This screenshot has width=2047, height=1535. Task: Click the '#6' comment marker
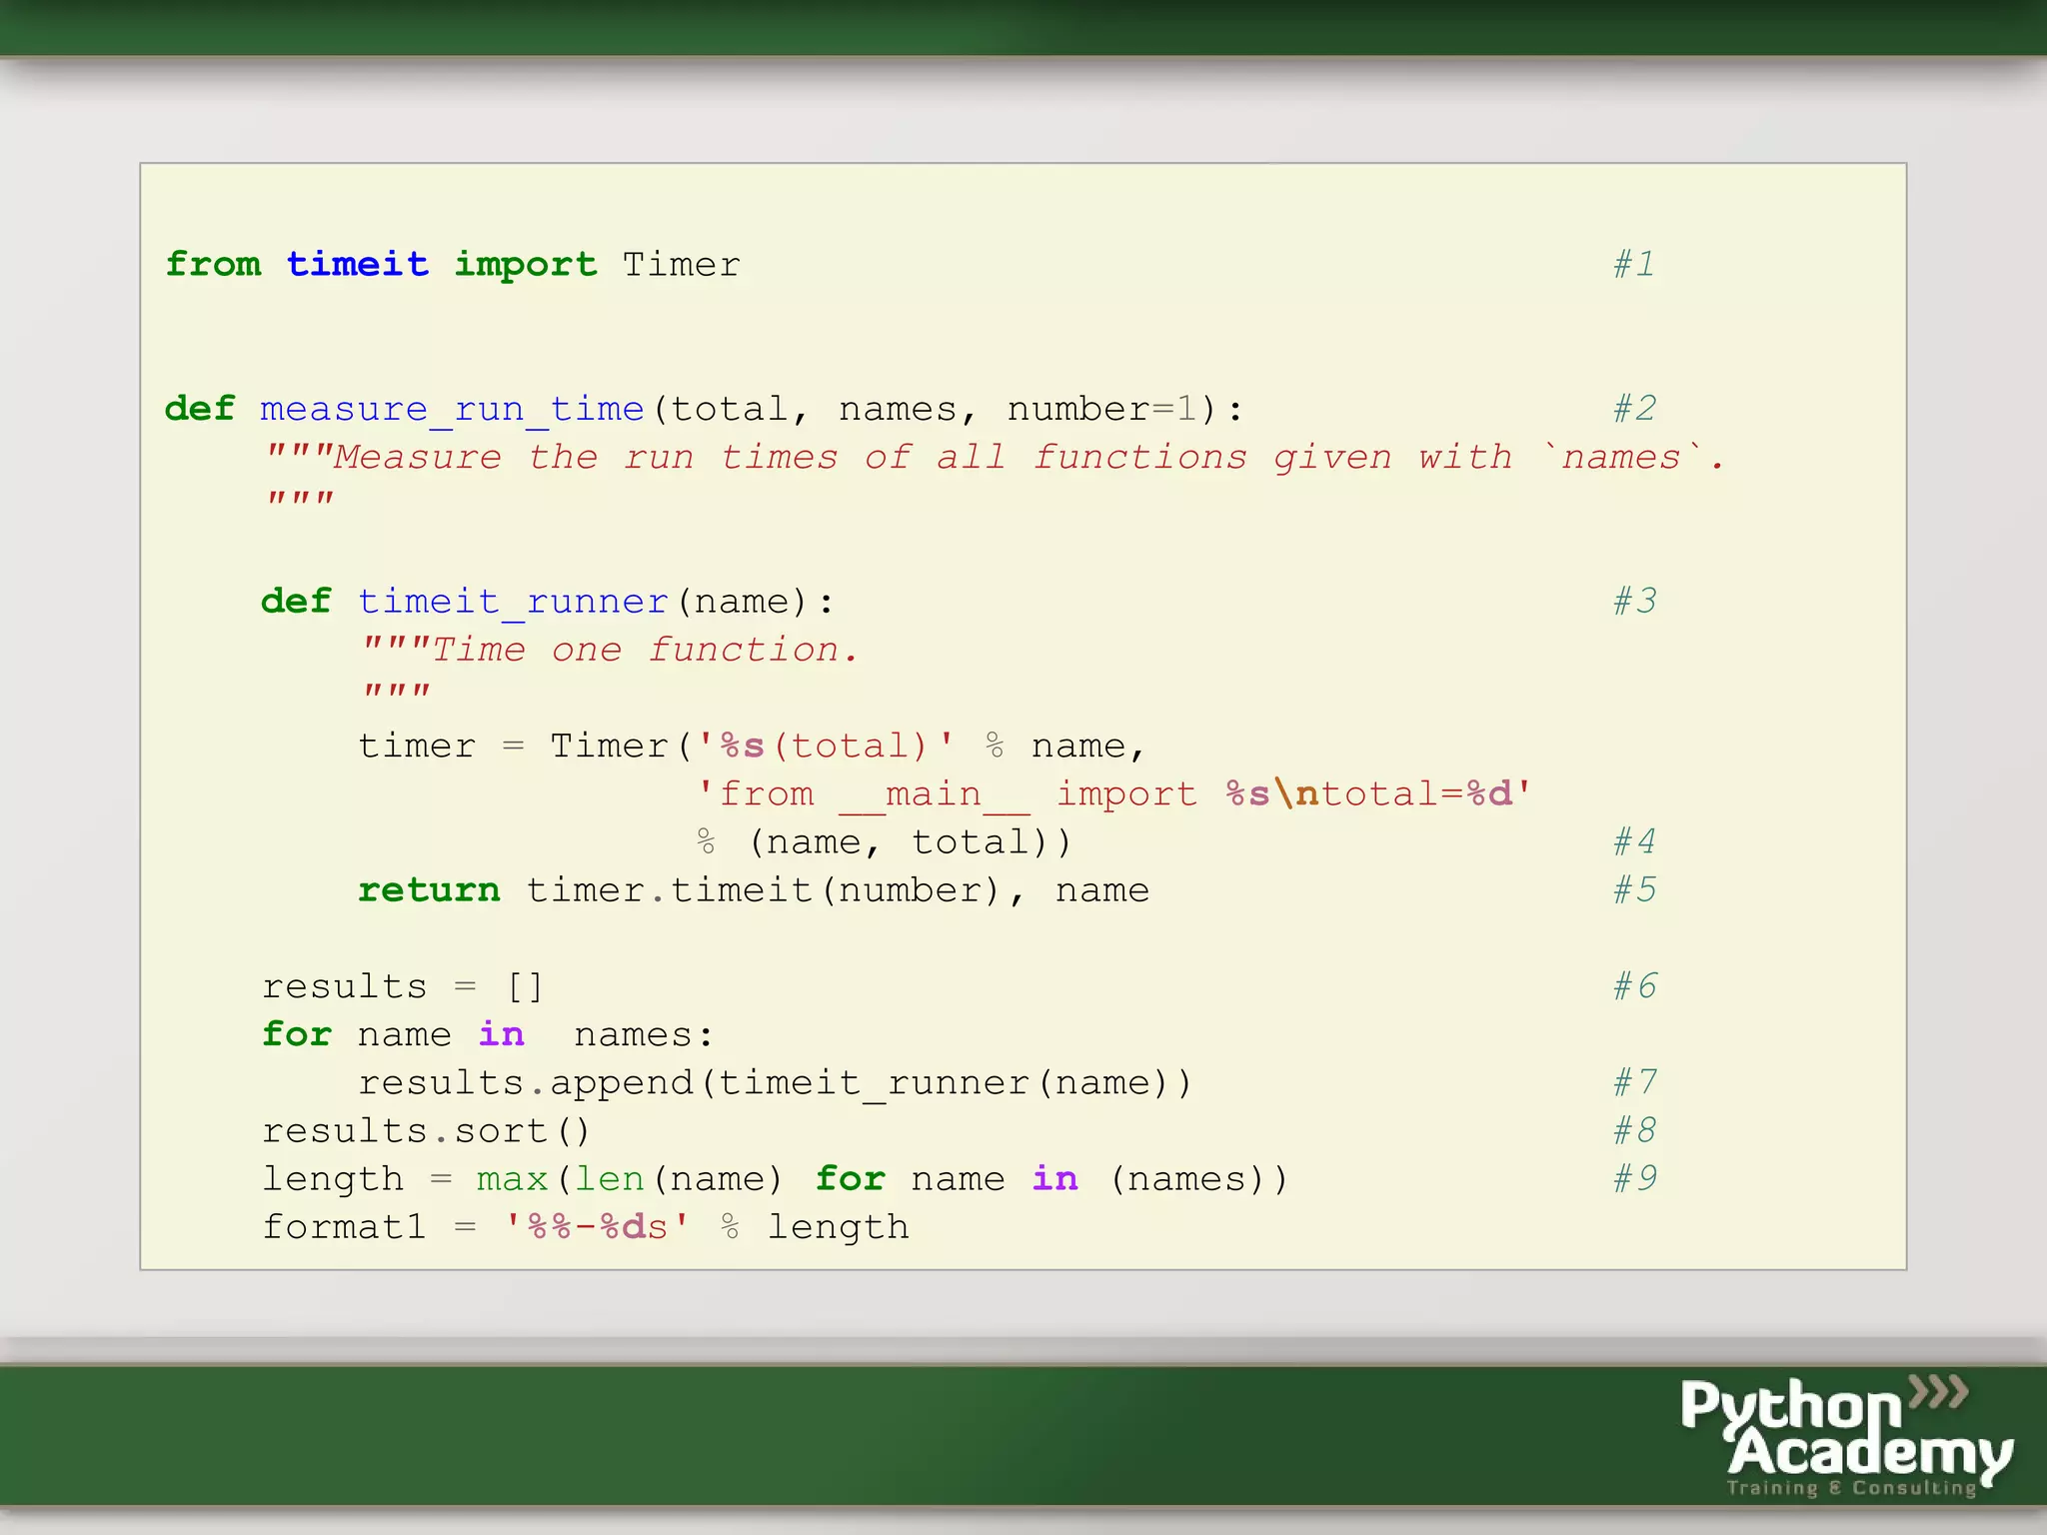pyautogui.click(x=1634, y=986)
